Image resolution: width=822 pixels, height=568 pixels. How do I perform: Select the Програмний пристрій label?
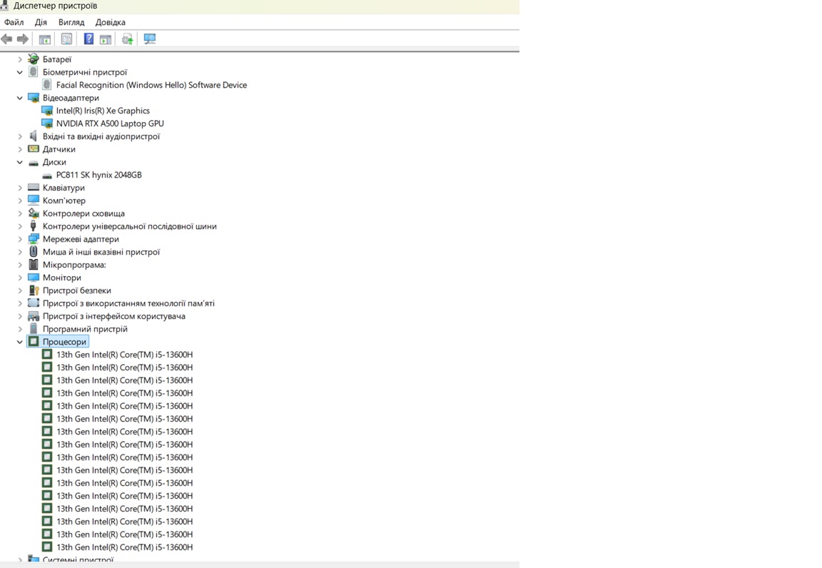(85, 329)
